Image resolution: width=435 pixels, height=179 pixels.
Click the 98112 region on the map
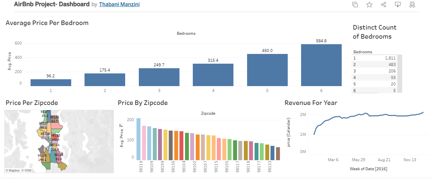pyautogui.click(x=55, y=137)
